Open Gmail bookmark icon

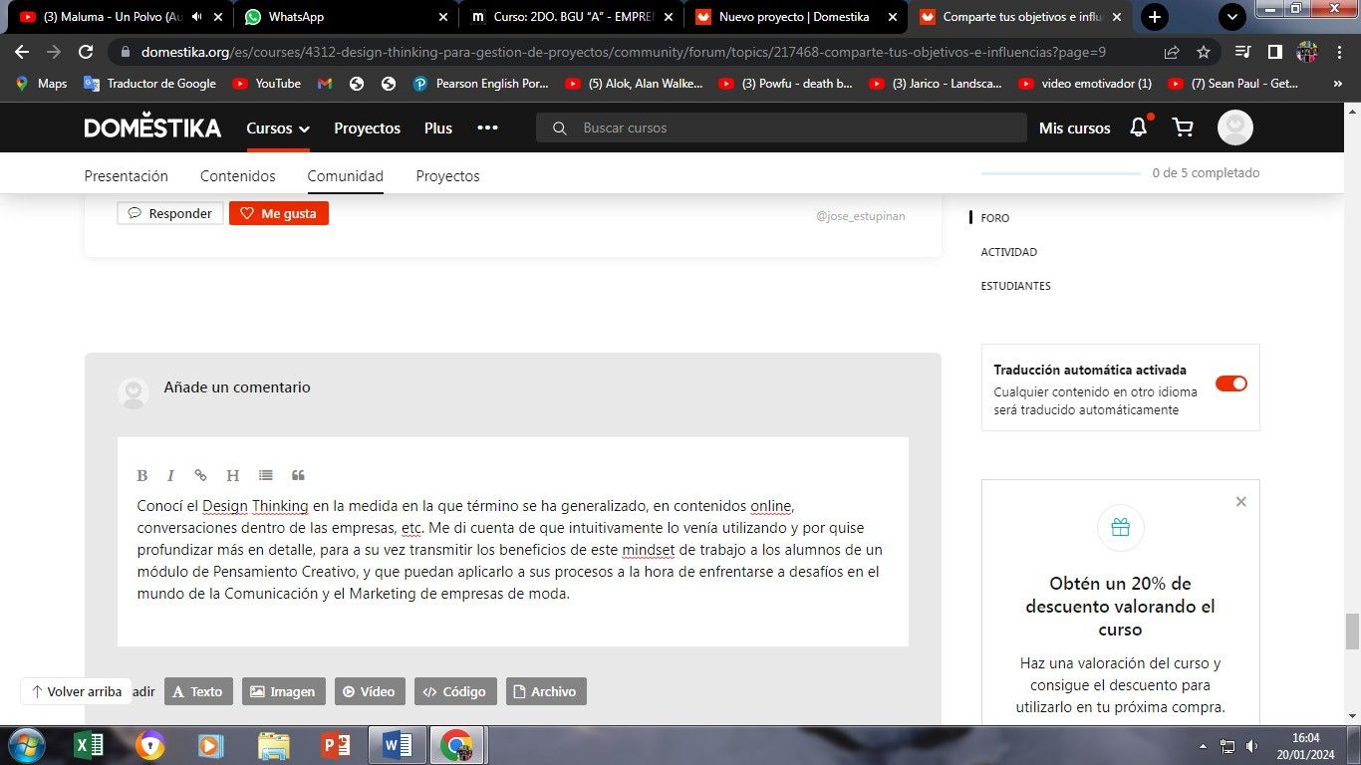pos(325,84)
